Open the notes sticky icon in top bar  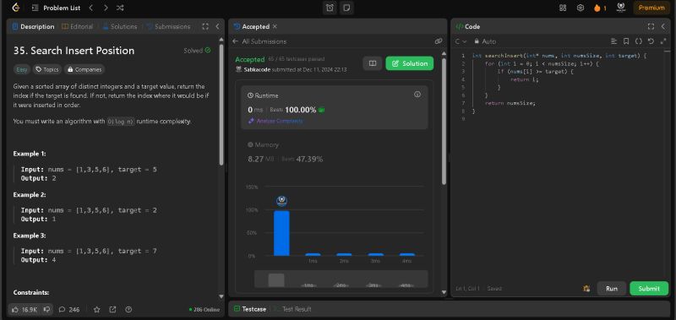346,8
